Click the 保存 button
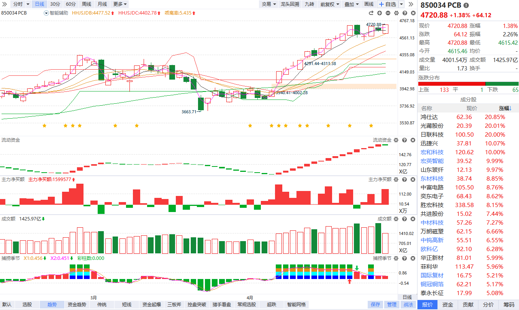Screen dimensions: 519x310 point(375,305)
